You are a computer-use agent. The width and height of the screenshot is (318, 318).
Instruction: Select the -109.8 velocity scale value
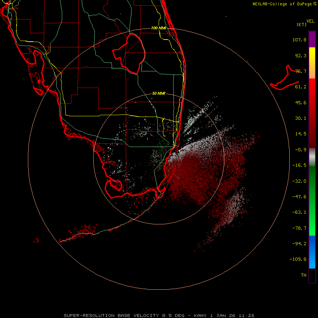point(298,259)
